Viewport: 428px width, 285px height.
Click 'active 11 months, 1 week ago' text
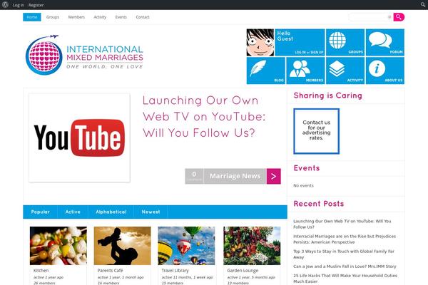pyautogui.click(x=187, y=277)
